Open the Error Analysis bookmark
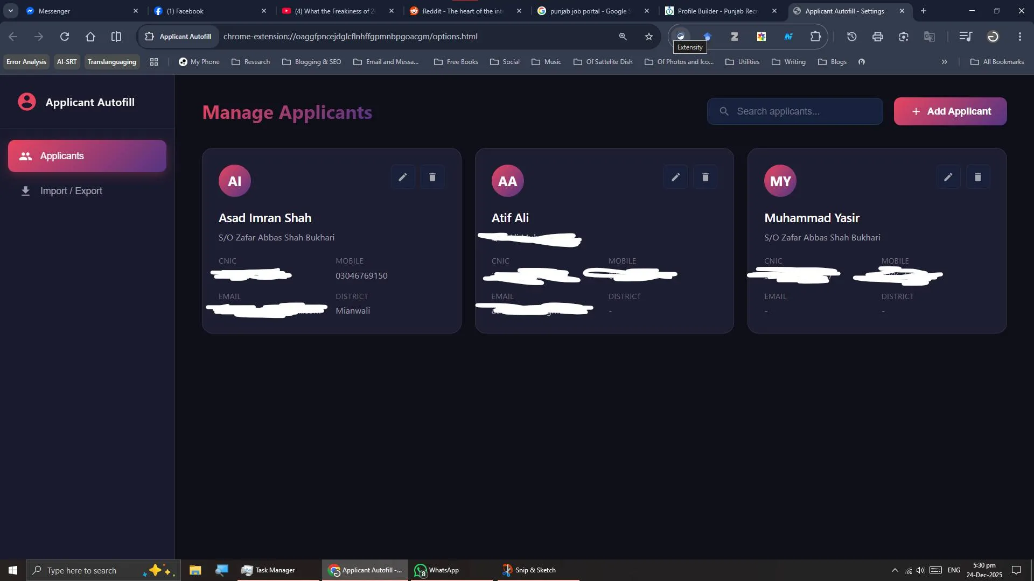The image size is (1034, 581). pos(25,61)
